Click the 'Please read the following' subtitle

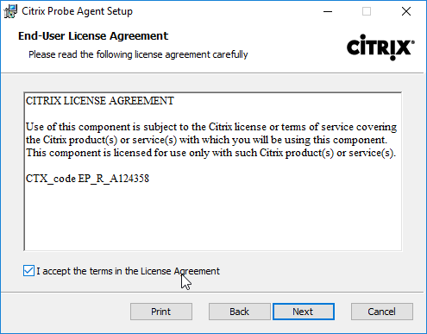point(138,54)
